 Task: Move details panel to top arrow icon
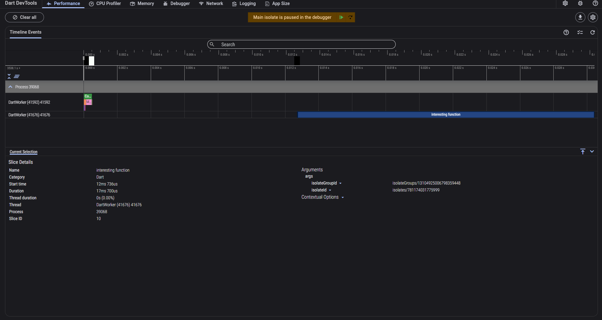pyautogui.click(x=583, y=152)
